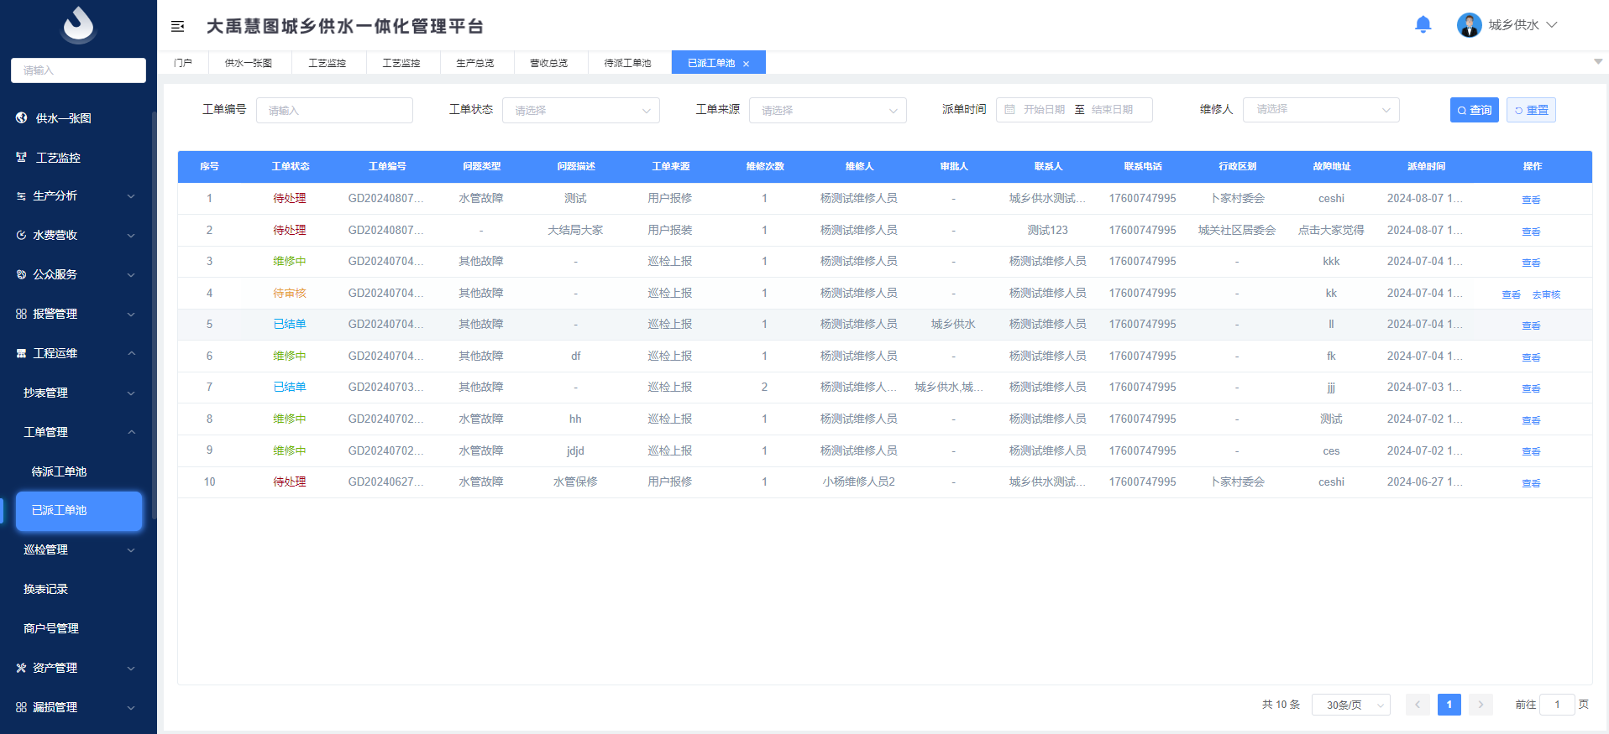This screenshot has width=1609, height=734.
Task: Select 待派工单池 in the sidebar
Action: [59, 471]
